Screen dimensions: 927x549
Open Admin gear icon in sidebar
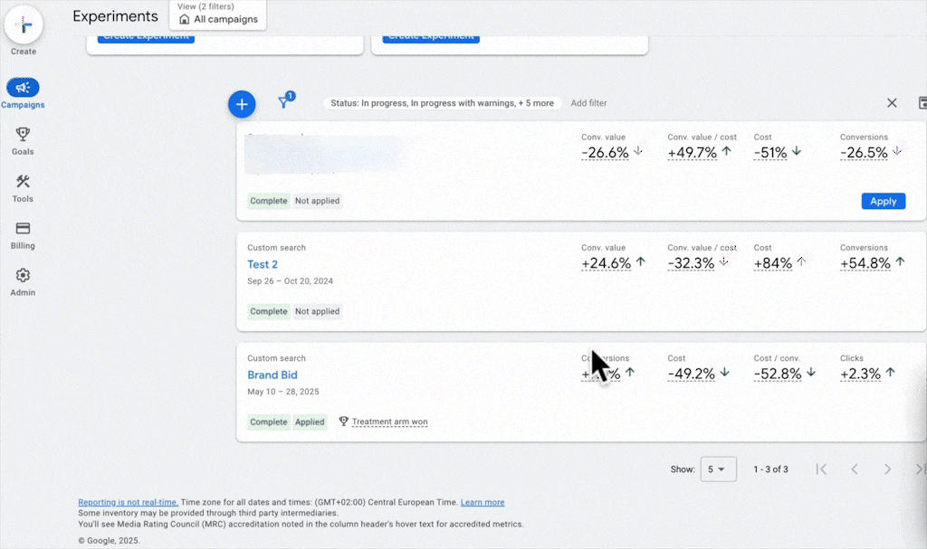click(x=23, y=276)
